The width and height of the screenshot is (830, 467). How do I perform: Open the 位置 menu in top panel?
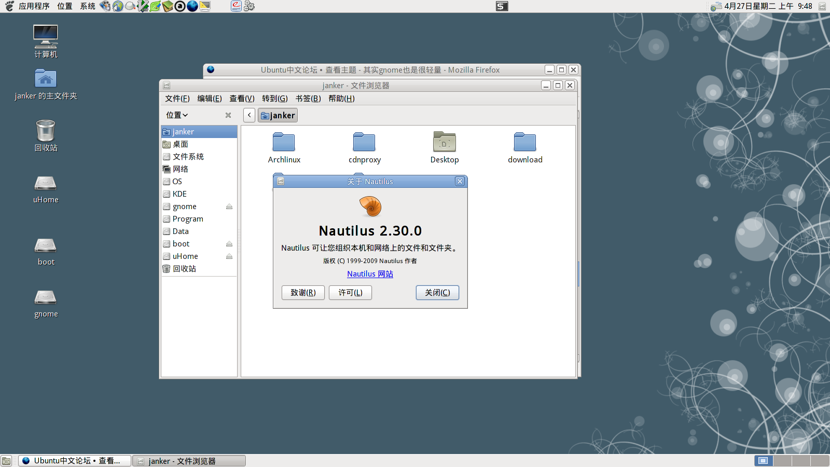[x=65, y=6]
